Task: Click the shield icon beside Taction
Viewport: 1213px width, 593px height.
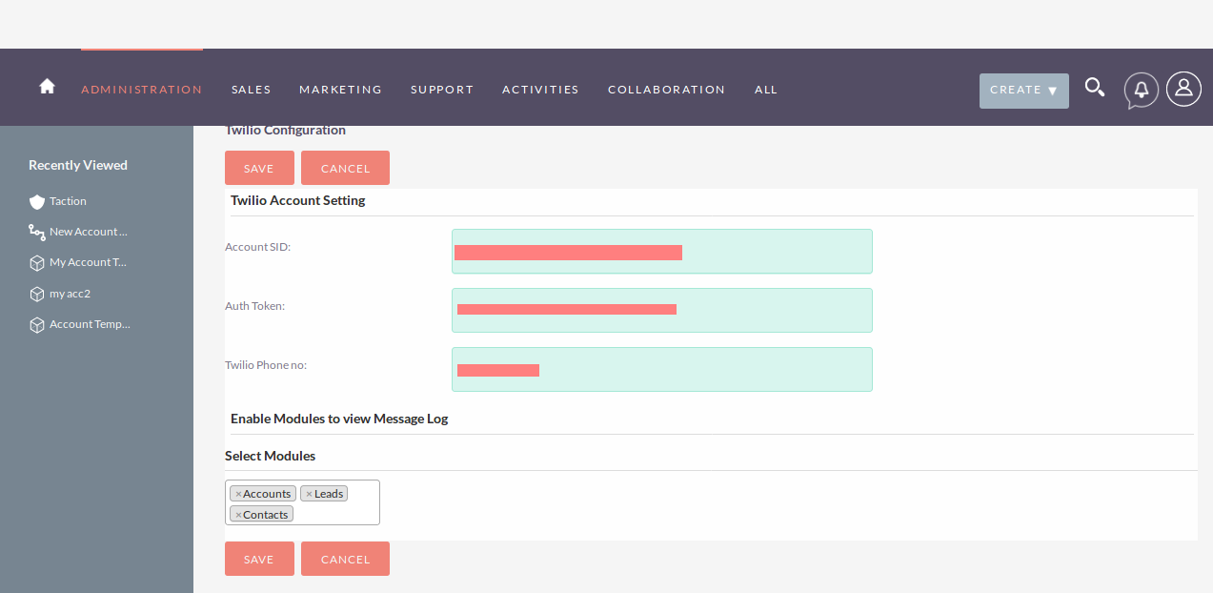Action: 37,202
